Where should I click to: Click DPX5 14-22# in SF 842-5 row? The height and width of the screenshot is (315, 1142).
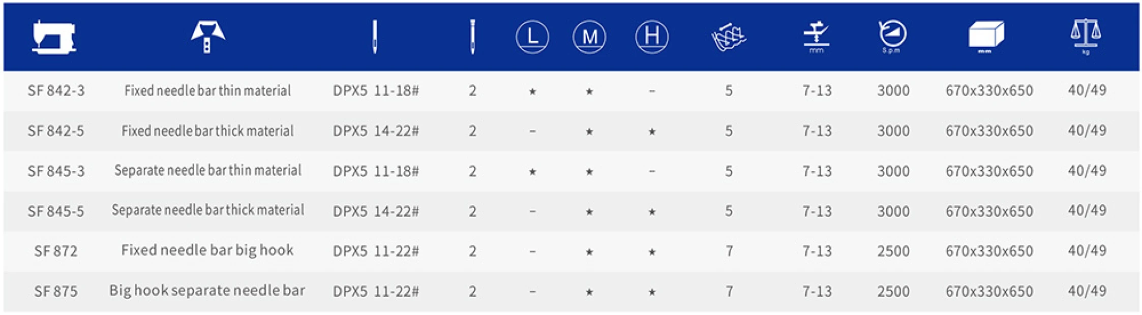tap(376, 131)
